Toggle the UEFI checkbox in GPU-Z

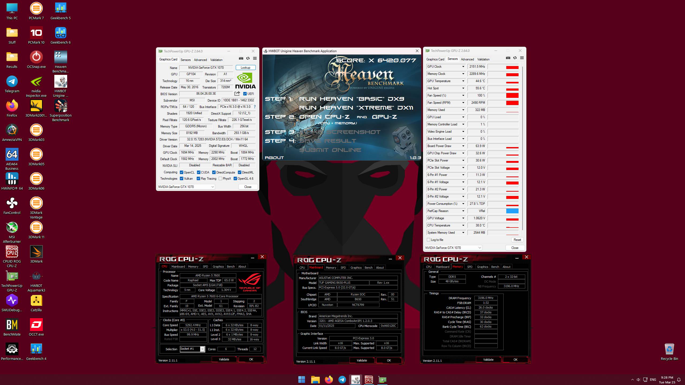point(245,94)
